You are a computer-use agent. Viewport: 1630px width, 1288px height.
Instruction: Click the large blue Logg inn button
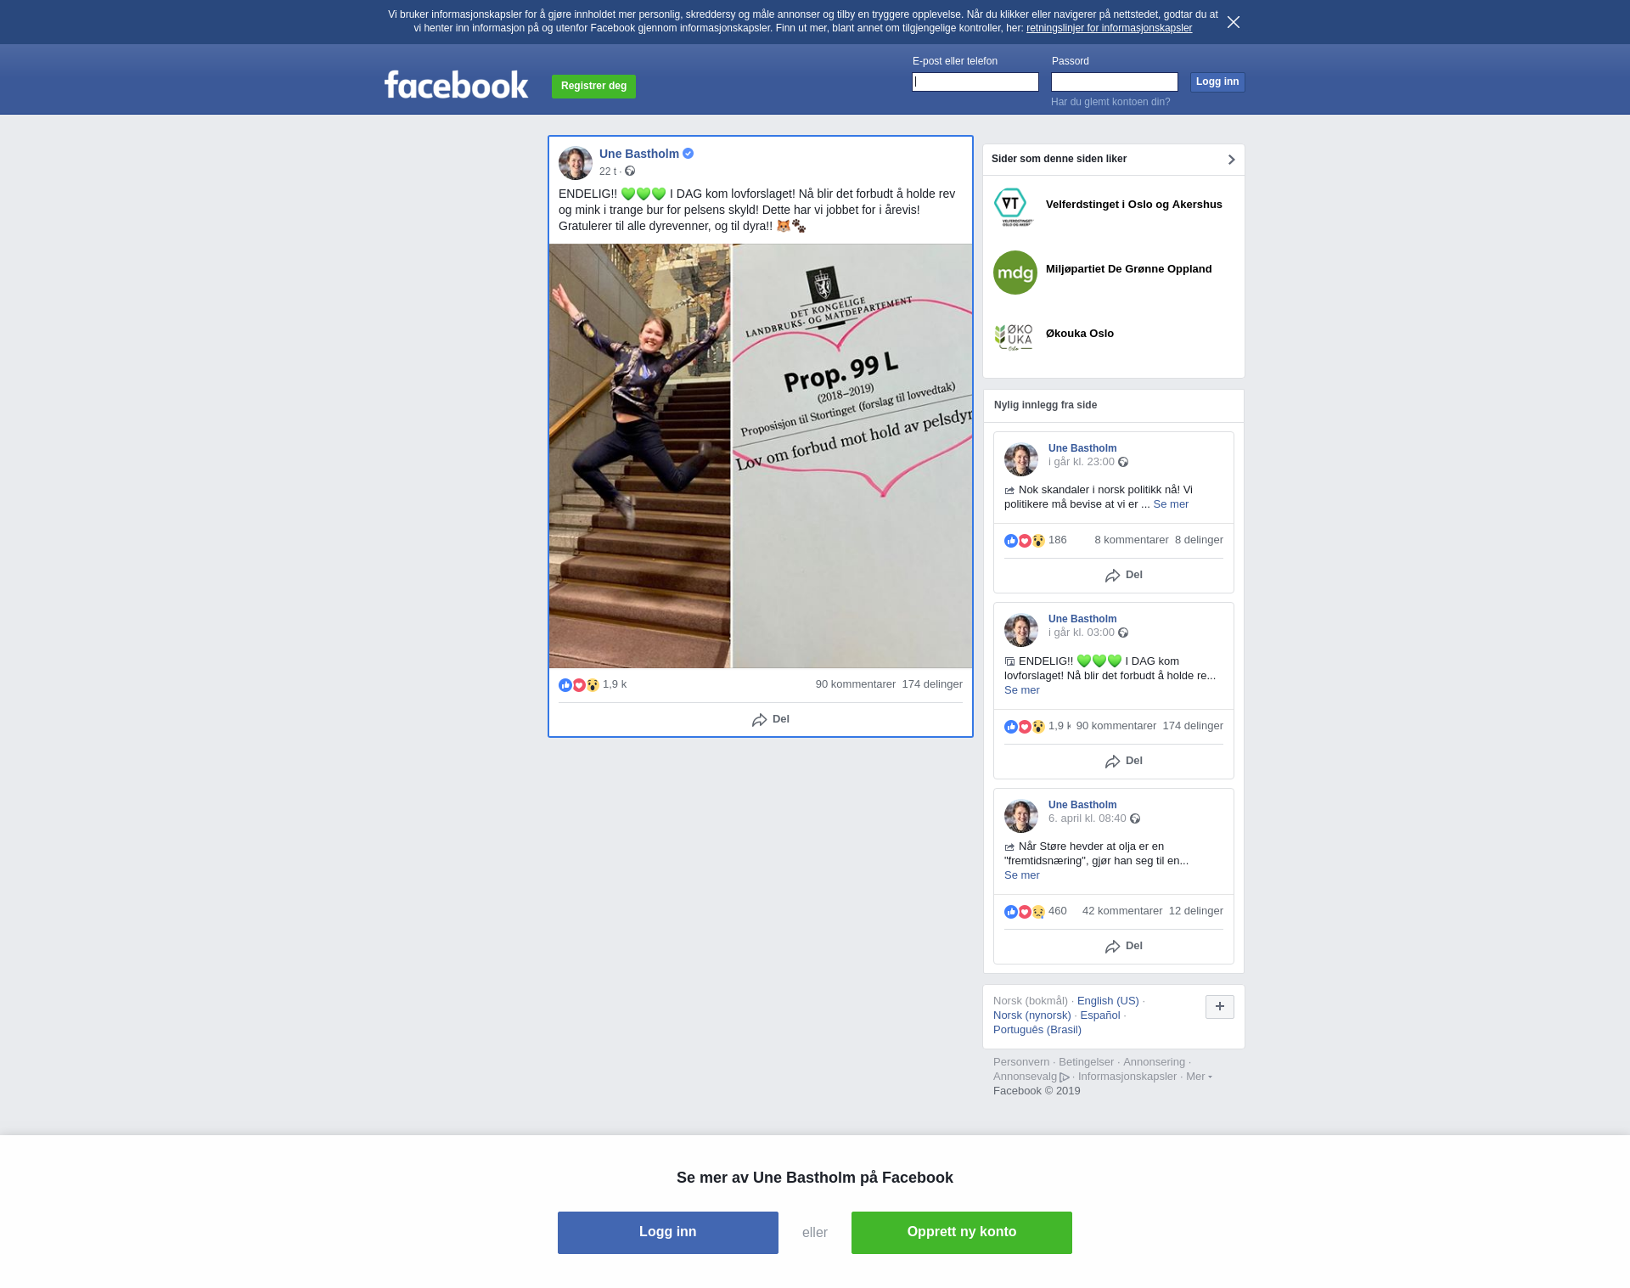pyautogui.click(x=668, y=1233)
